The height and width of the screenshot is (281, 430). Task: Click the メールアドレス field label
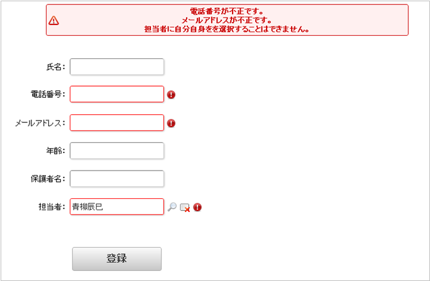pyautogui.click(x=40, y=123)
